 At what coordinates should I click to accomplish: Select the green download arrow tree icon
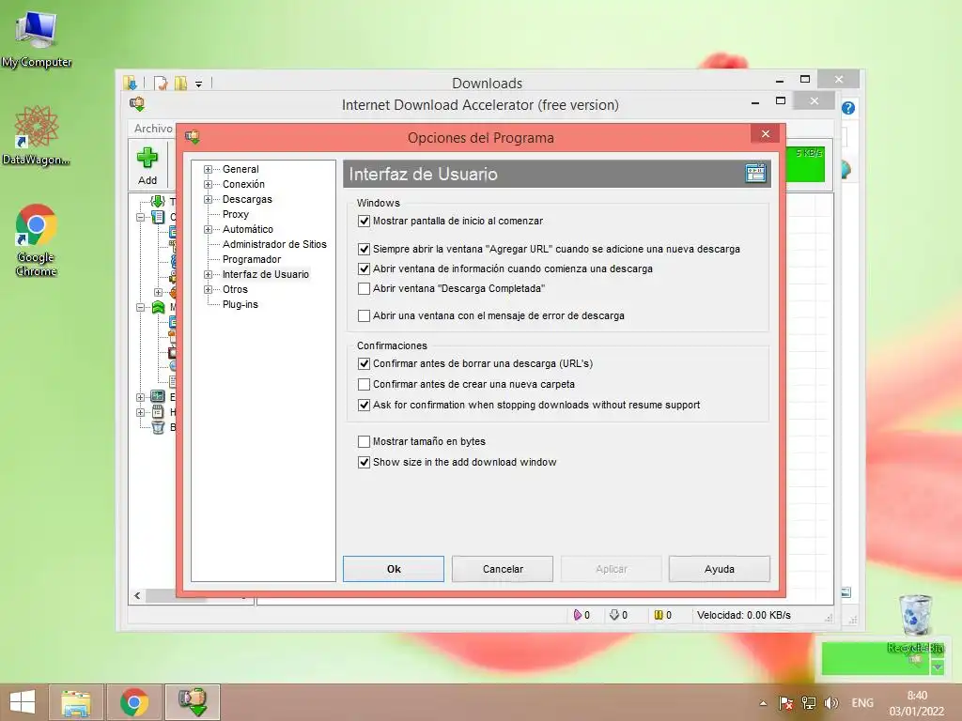[x=158, y=201]
